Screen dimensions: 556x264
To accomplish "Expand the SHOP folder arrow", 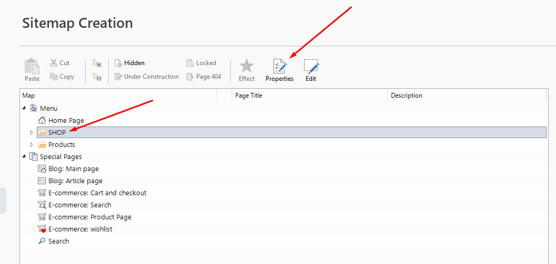I will coord(32,133).
